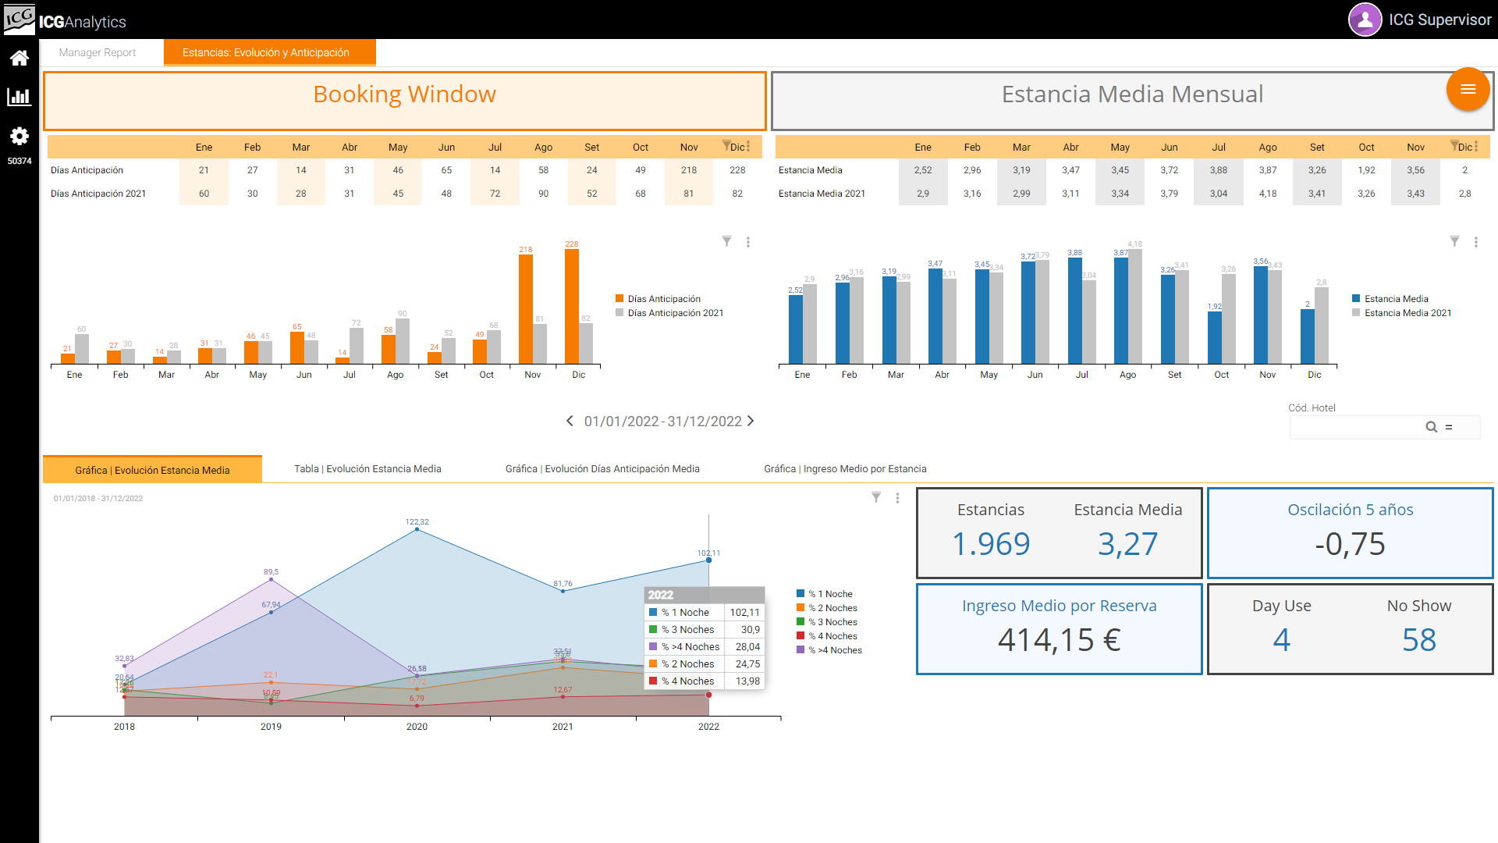Go to previous date range period

click(570, 421)
